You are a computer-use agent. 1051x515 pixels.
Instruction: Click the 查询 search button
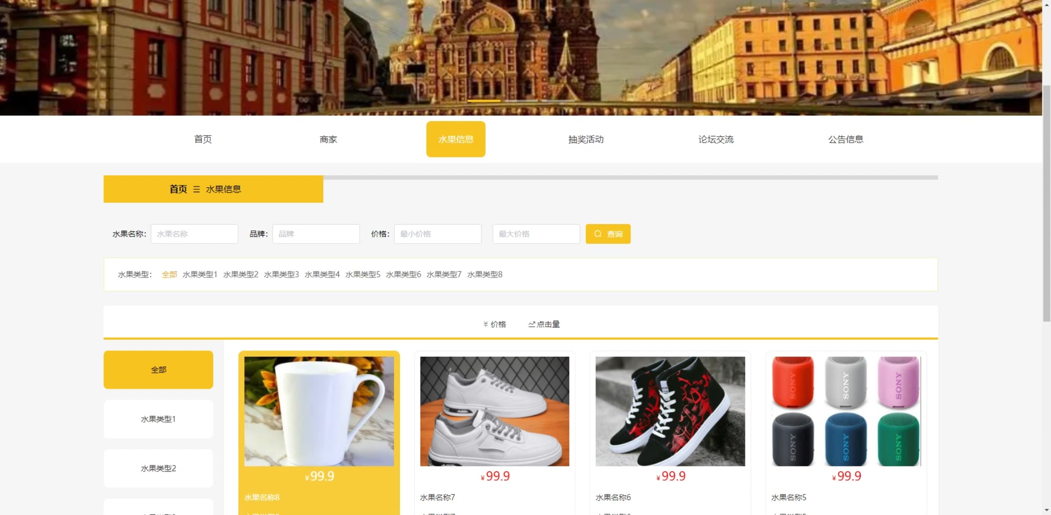pyautogui.click(x=608, y=234)
